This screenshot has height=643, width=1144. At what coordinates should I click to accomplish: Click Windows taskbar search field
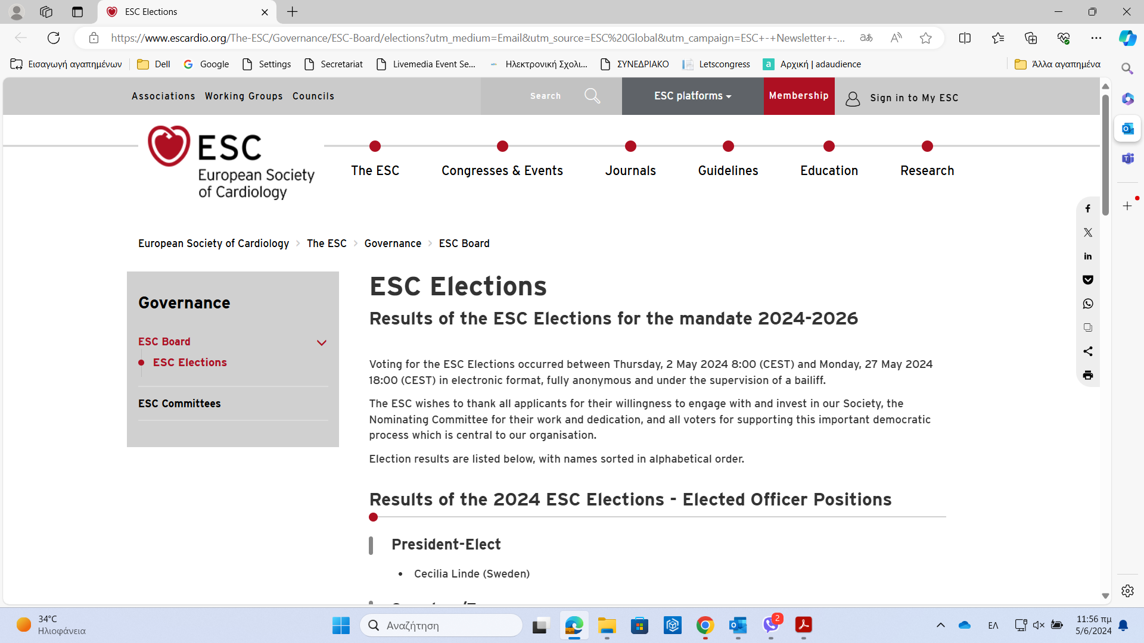tap(441, 625)
